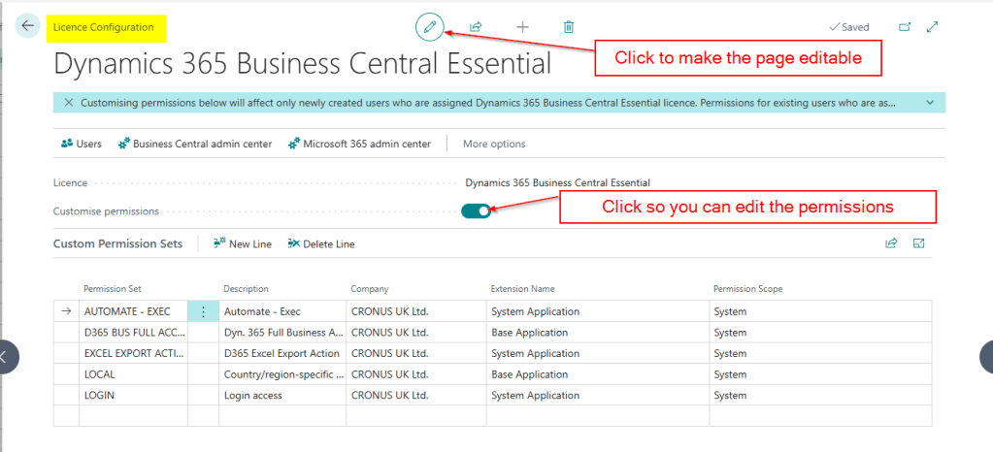Click the share icon in top toolbar
The height and width of the screenshot is (452, 993).
(x=476, y=27)
